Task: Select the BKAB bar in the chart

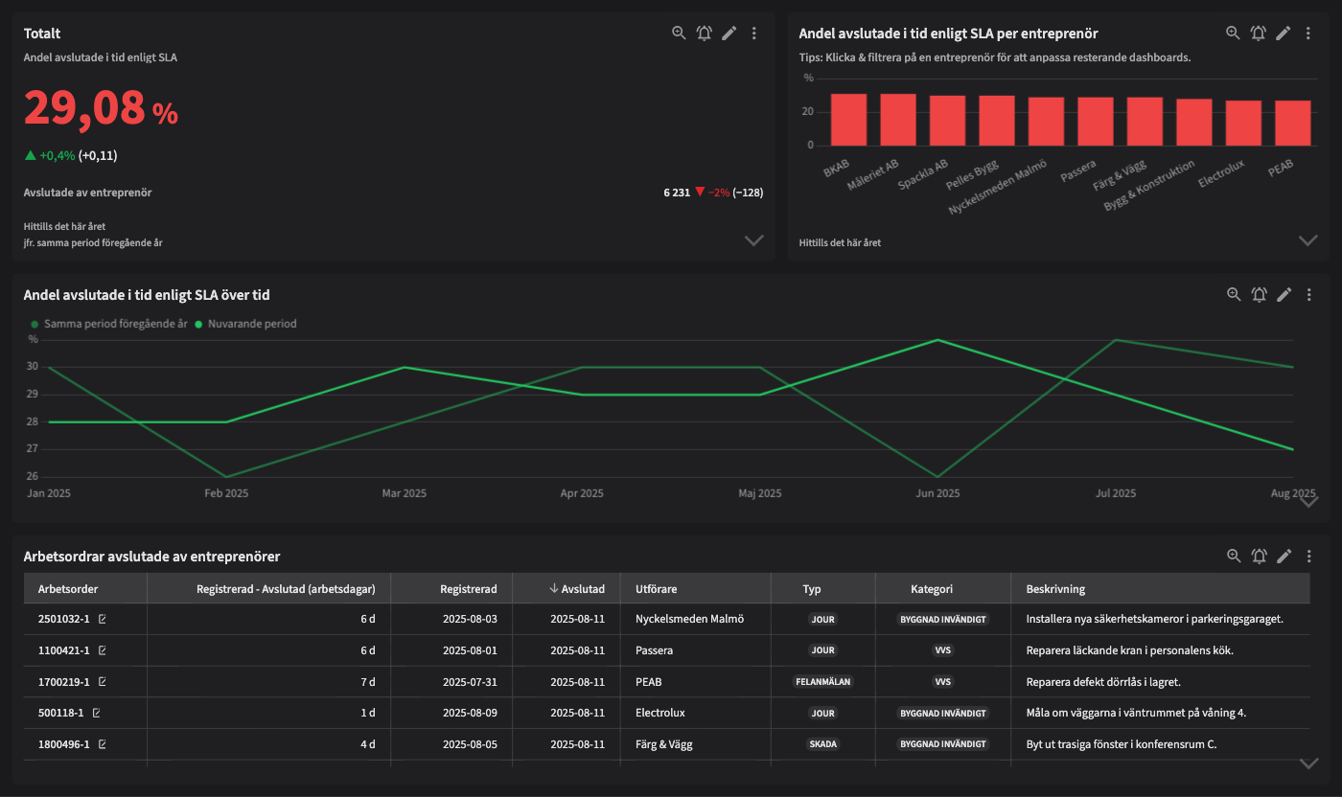Action: point(848,119)
